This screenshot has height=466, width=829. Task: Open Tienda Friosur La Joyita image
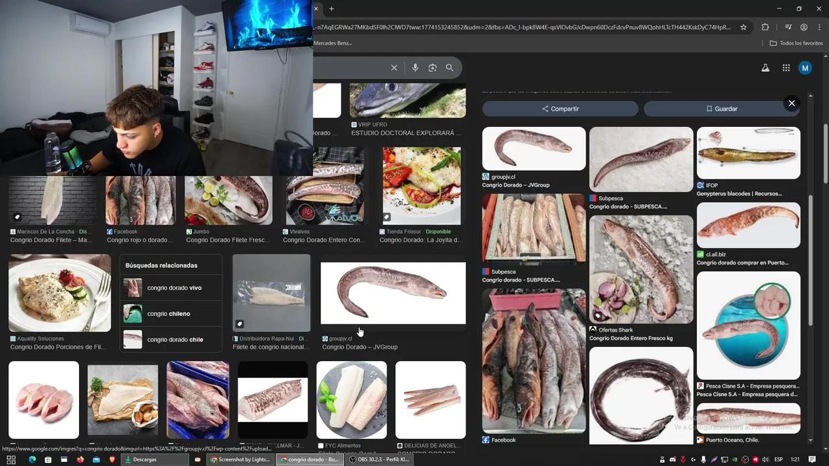click(x=422, y=186)
